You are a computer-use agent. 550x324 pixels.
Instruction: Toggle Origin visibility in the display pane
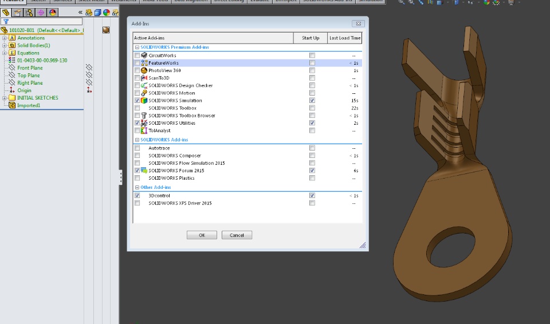click(x=89, y=90)
